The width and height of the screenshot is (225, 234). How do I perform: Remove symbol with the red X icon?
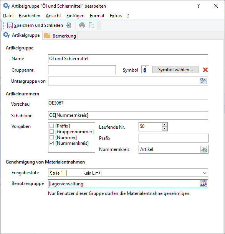(205, 70)
